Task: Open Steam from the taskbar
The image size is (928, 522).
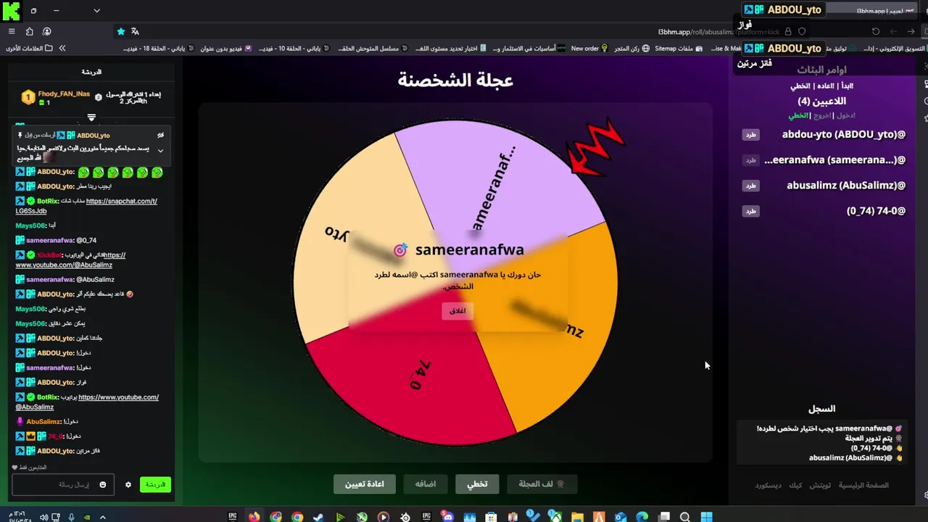Action: [318, 516]
